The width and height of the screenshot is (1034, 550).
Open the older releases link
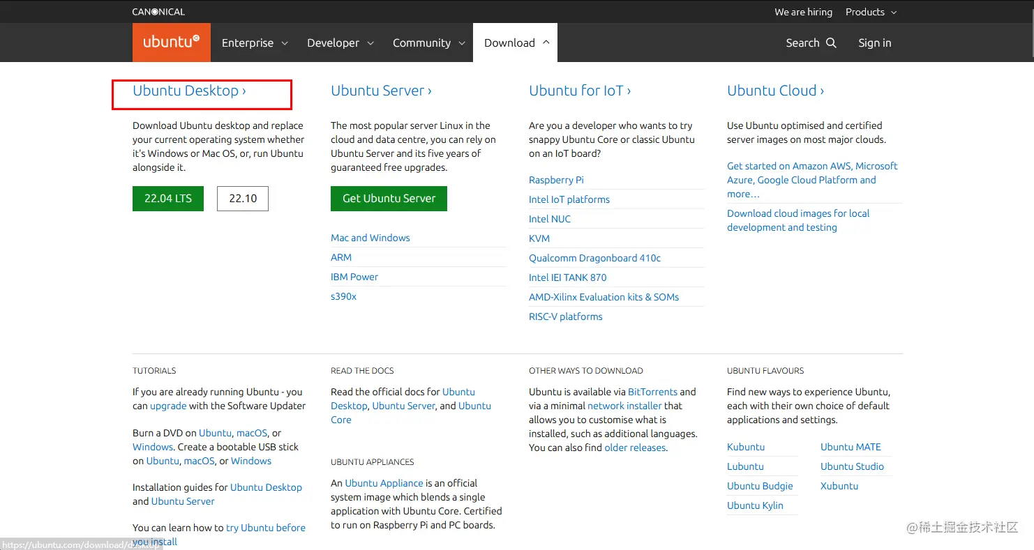[635, 448]
